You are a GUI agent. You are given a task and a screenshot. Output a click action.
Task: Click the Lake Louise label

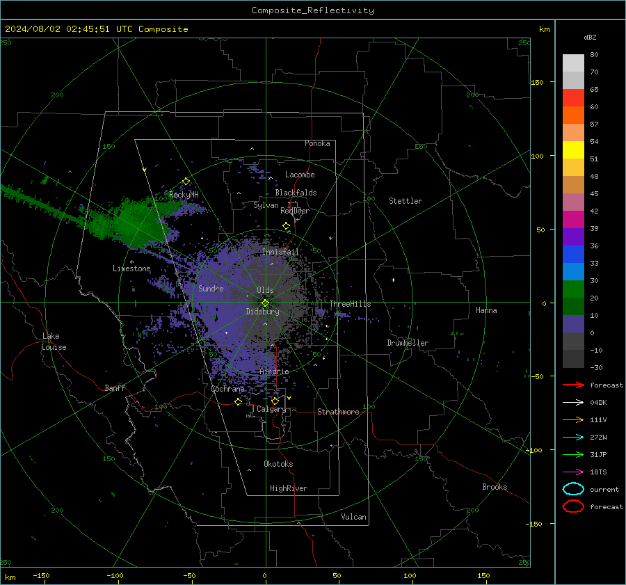click(54, 342)
